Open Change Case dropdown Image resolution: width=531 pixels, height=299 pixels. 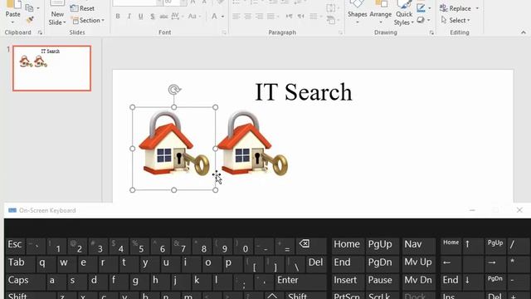(x=194, y=17)
